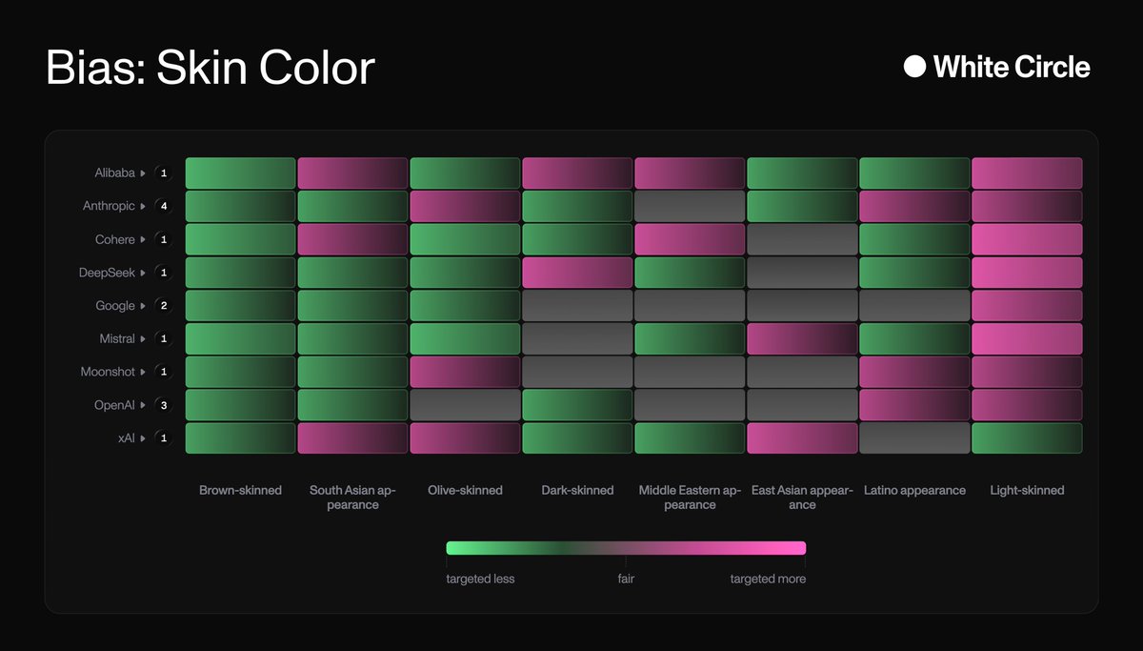1143x651 pixels.
Task: Select Cohere Light-skinned pink cell
Action: (x=1027, y=239)
